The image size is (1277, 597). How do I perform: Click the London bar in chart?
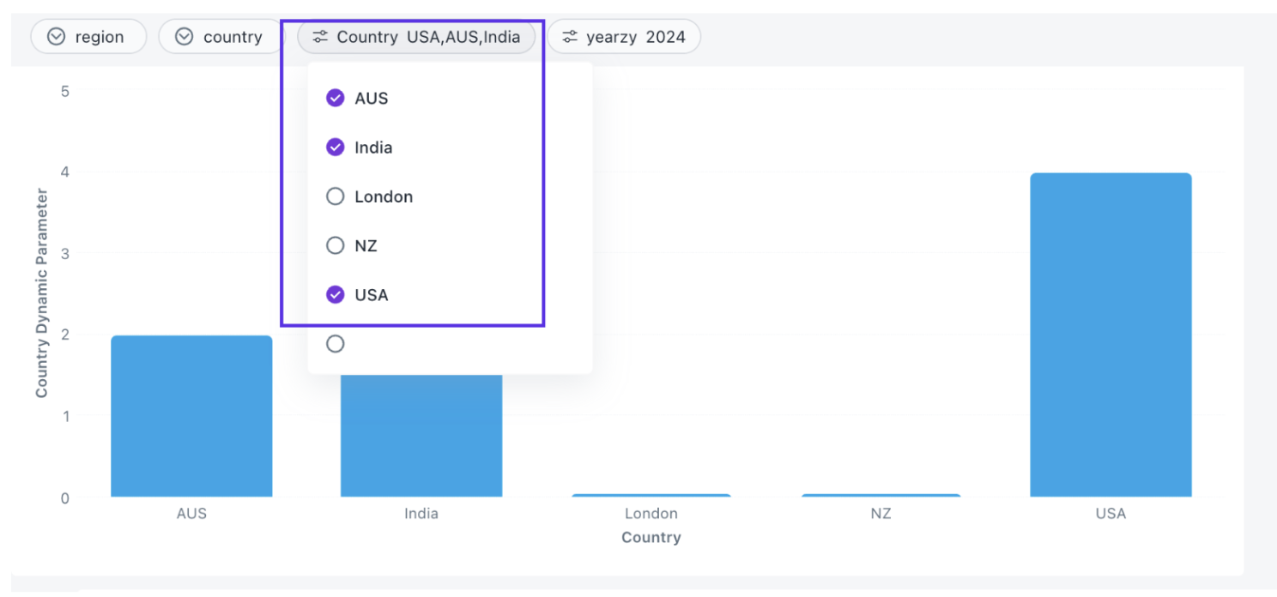pos(651,496)
